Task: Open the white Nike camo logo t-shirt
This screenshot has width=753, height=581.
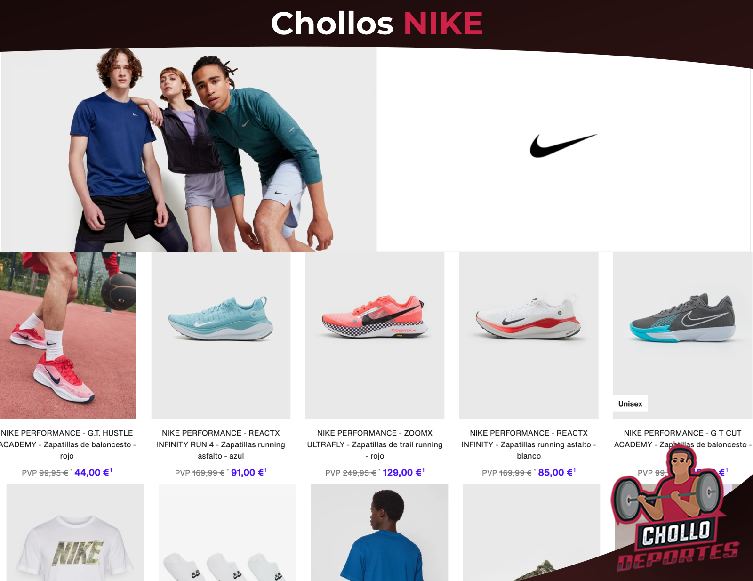Action: tap(75, 533)
